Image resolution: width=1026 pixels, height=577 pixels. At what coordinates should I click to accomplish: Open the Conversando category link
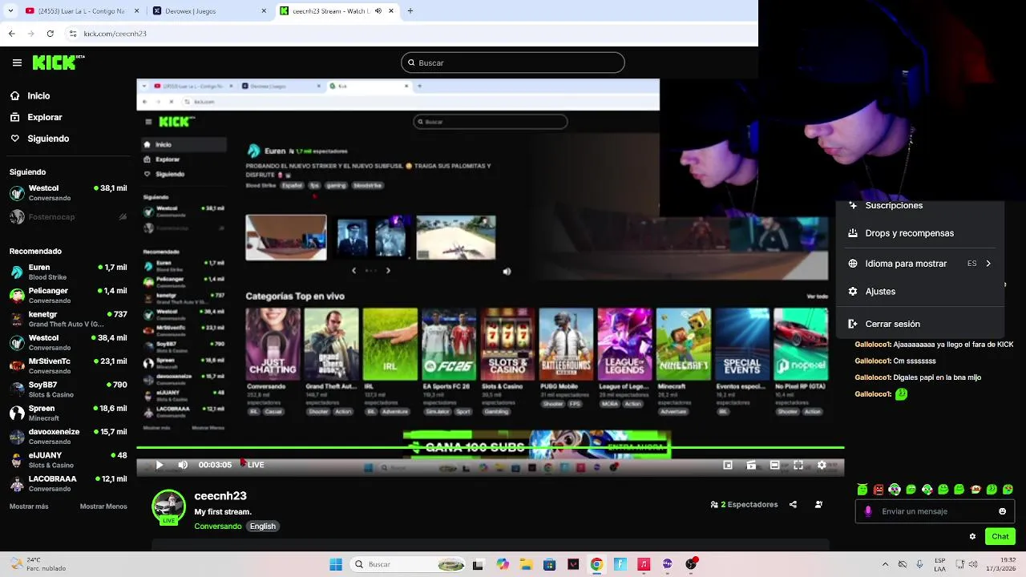pyautogui.click(x=217, y=527)
